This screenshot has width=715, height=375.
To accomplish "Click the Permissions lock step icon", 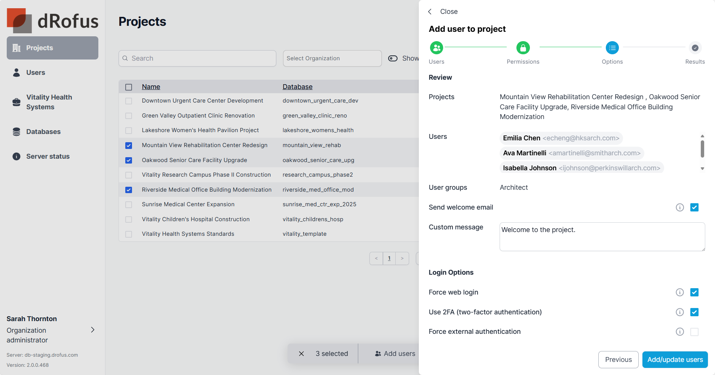I will tap(523, 48).
